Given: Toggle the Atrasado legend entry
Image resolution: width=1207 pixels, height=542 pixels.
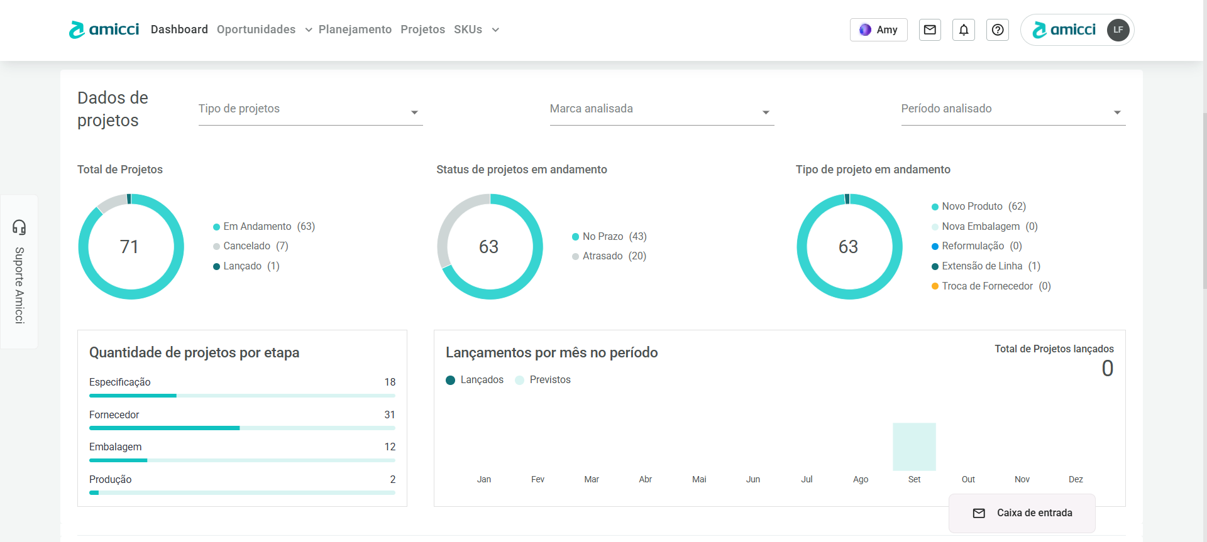Looking at the screenshot, I should (x=609, y=256).
